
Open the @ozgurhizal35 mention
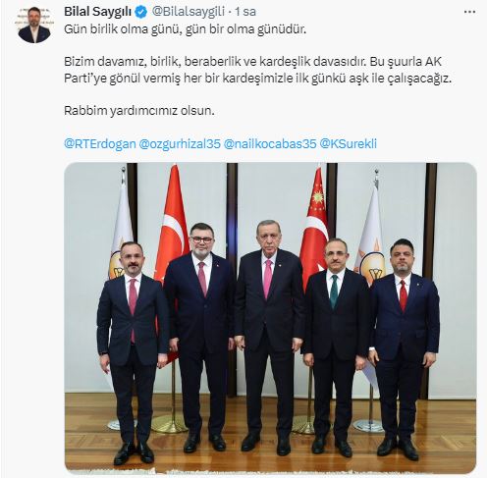(x=180, y=143)
